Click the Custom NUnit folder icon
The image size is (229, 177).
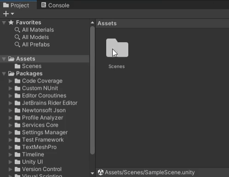[x=17, y=88]
